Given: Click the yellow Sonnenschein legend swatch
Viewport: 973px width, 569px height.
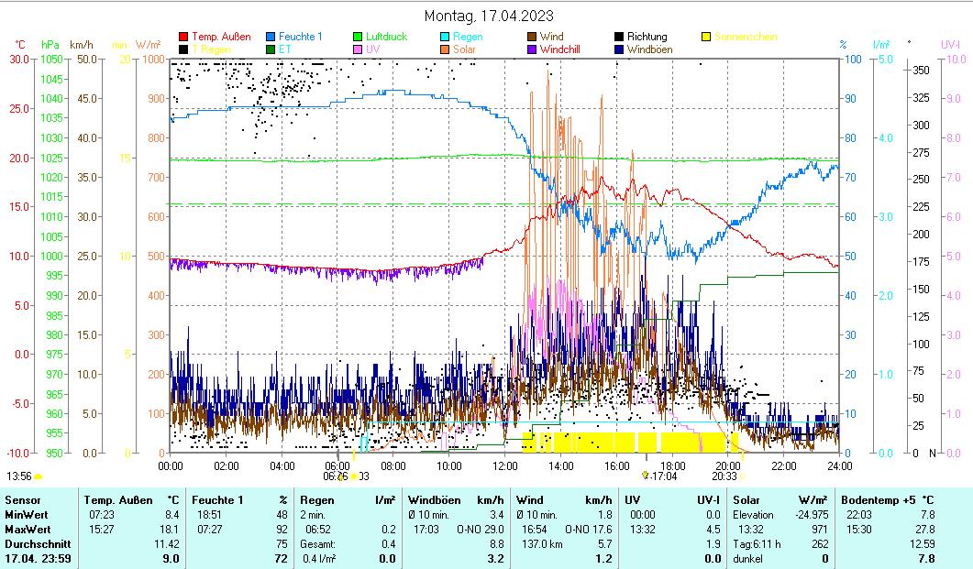Looking at the screenshot, I should click(706, 38).
